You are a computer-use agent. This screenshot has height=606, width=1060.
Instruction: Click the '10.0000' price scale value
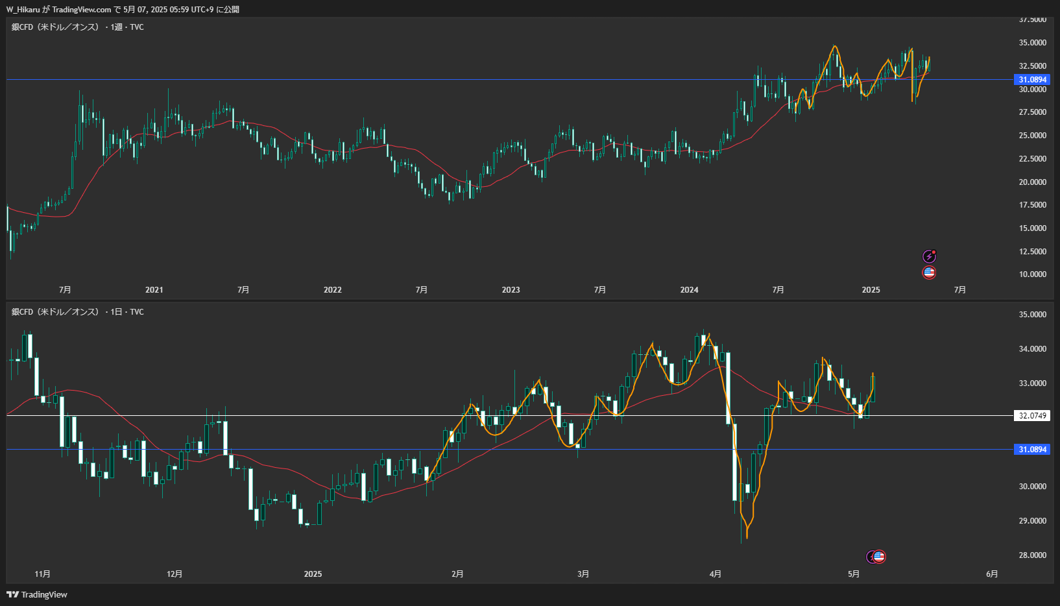(x=1033, y=274)
